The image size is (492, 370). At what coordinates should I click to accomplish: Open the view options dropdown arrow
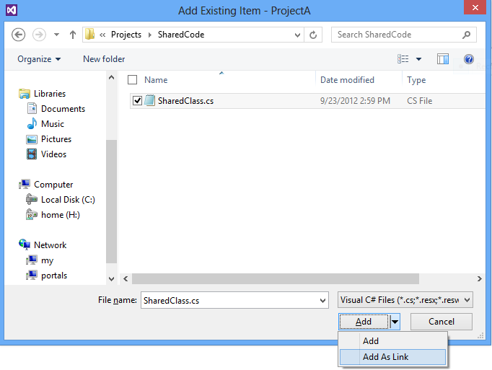418,59
